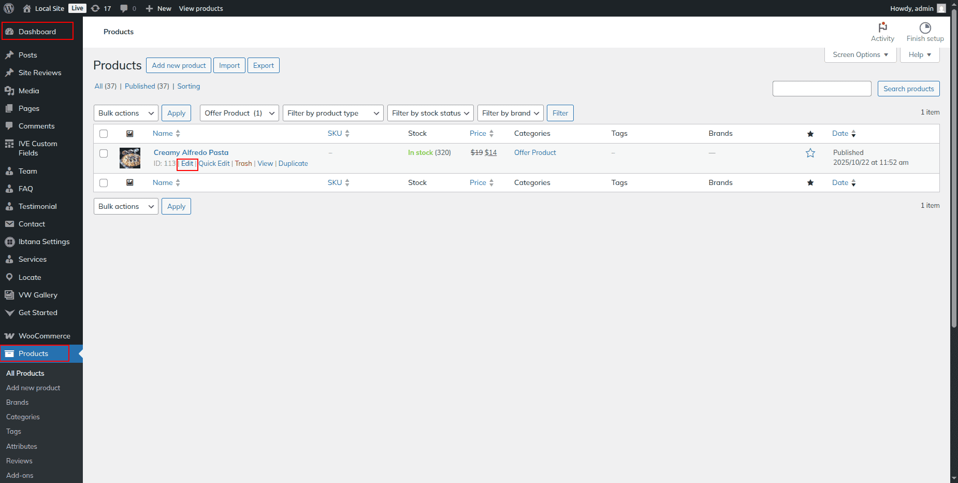Click the header featured star column icon

coord(810,134)
